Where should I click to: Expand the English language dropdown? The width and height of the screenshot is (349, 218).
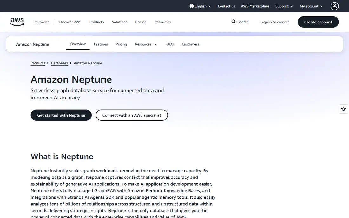click(x=200, y=6)
